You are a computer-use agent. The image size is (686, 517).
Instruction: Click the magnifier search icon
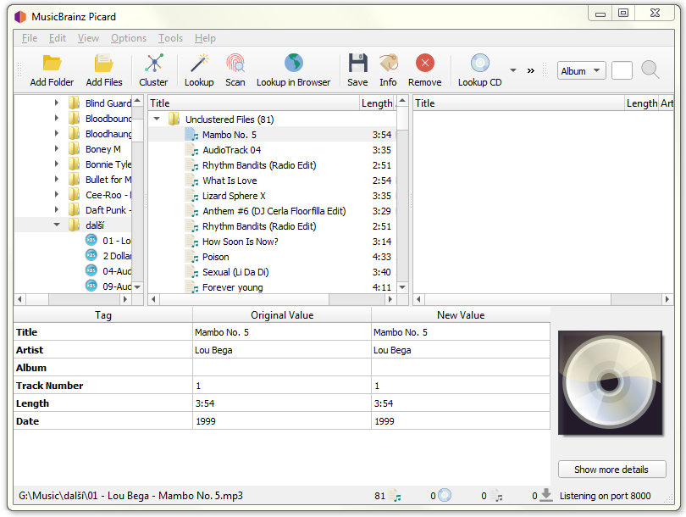[x=650, y=69]
